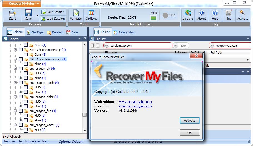Check the sru_dragon_air folder checkbox
Image resolution: width=253 pixels, height=146 pixels.
pos(21,68)
